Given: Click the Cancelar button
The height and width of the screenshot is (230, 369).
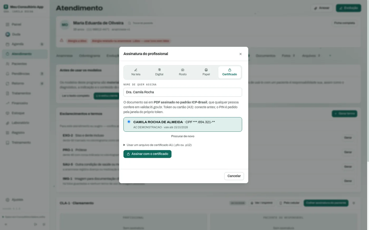Looking at the screenshot, I should point(234,176).
